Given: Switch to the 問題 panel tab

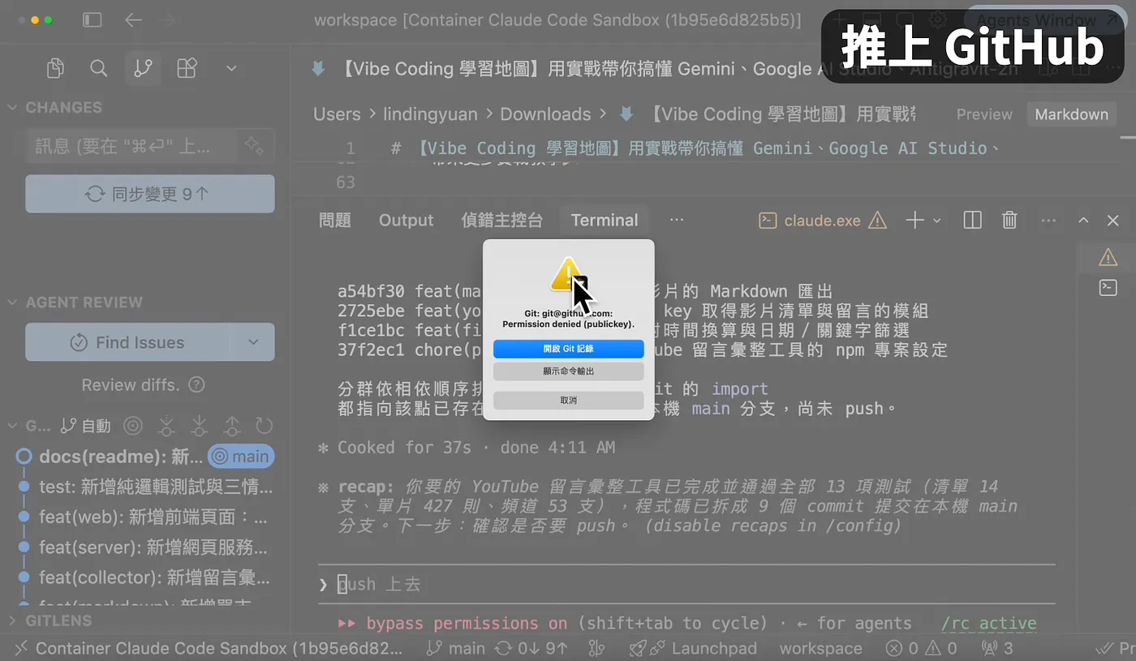Looking at the screenshot, I should coord(335,220).
